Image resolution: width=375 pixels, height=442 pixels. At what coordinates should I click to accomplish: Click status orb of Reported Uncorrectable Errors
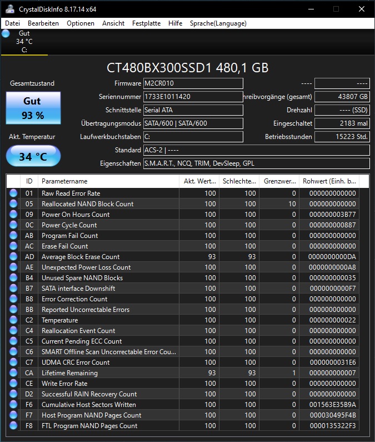coord(13,310)
